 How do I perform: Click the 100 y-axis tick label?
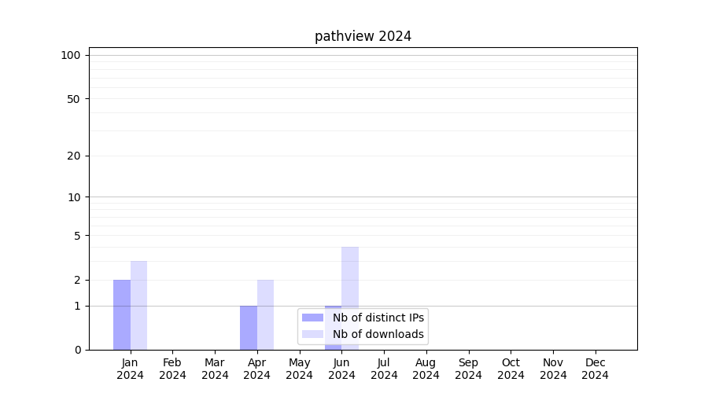[x=71, y=55]
